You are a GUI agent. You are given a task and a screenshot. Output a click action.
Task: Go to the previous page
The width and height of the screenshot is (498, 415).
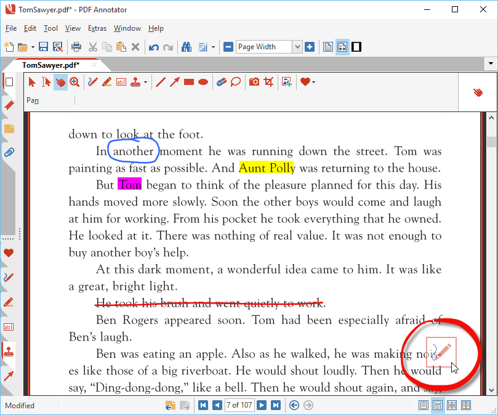tap(217, 405)
